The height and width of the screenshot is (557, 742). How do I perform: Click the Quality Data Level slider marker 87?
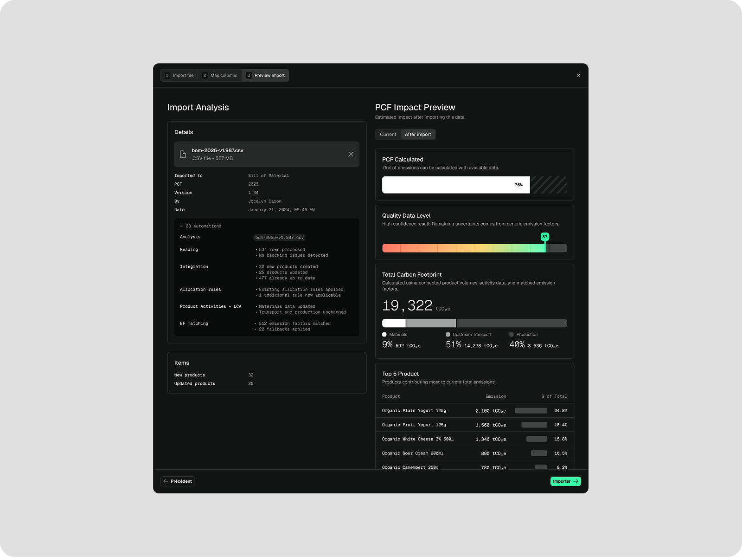544,237
